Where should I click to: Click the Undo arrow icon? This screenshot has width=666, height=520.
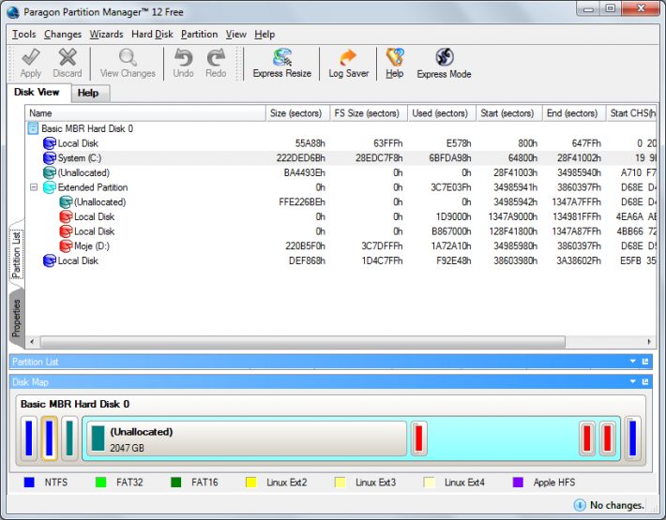183,57
